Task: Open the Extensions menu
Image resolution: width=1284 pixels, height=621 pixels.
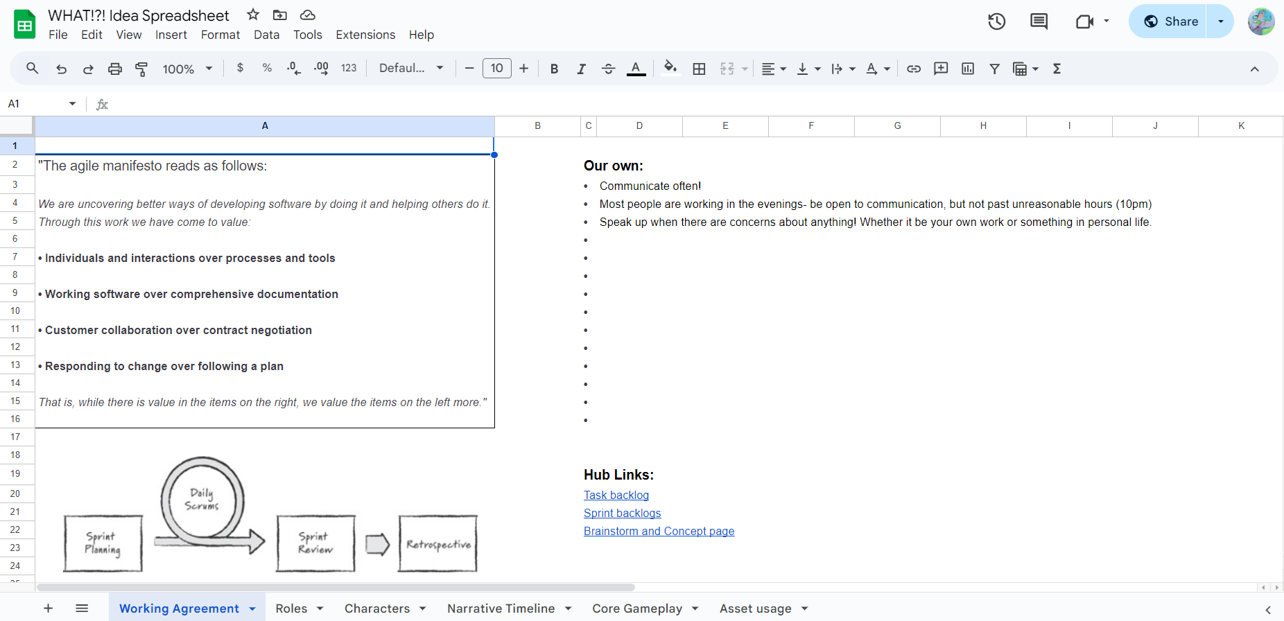Action: (x=365, y=35)
